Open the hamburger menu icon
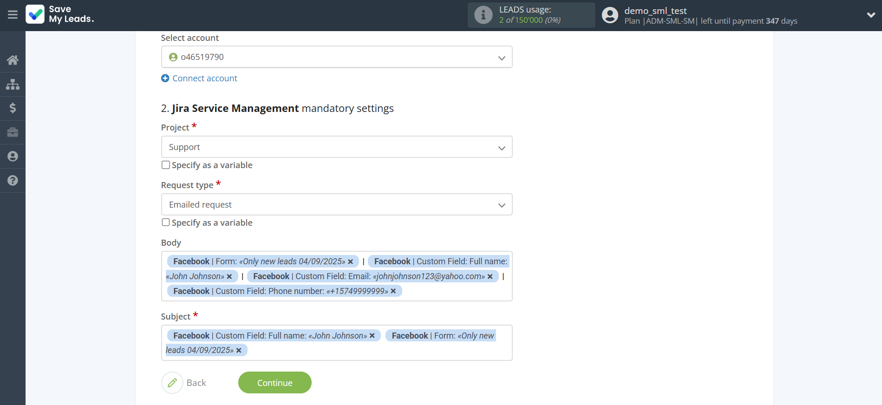 (x=13, y=15)
